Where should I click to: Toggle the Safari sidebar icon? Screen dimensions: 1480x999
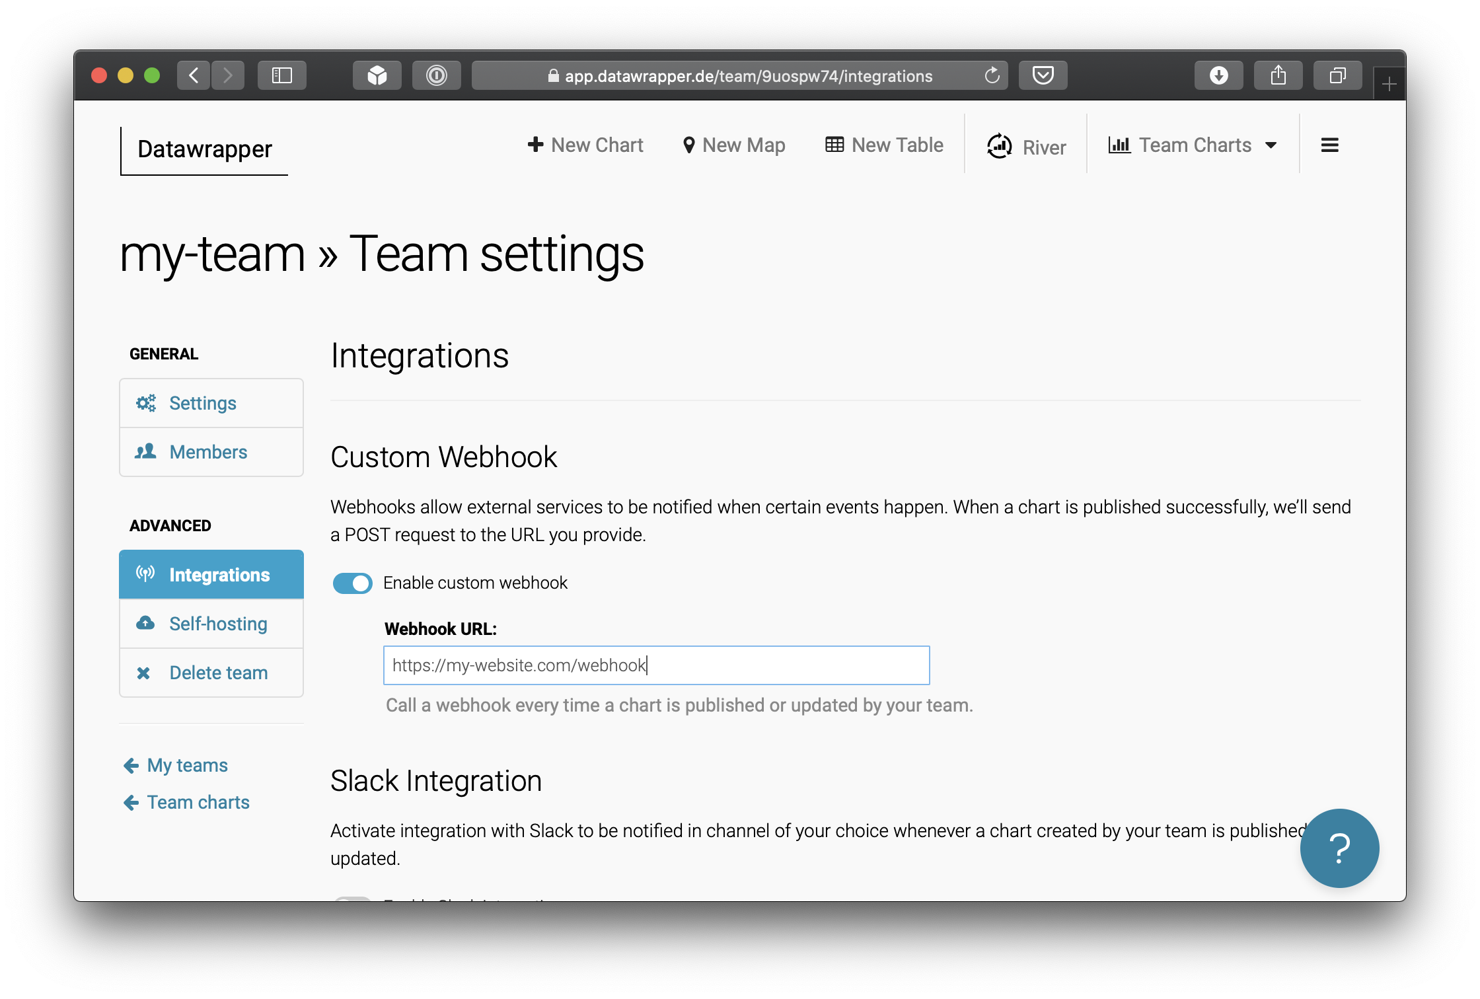tap(282, 75)
